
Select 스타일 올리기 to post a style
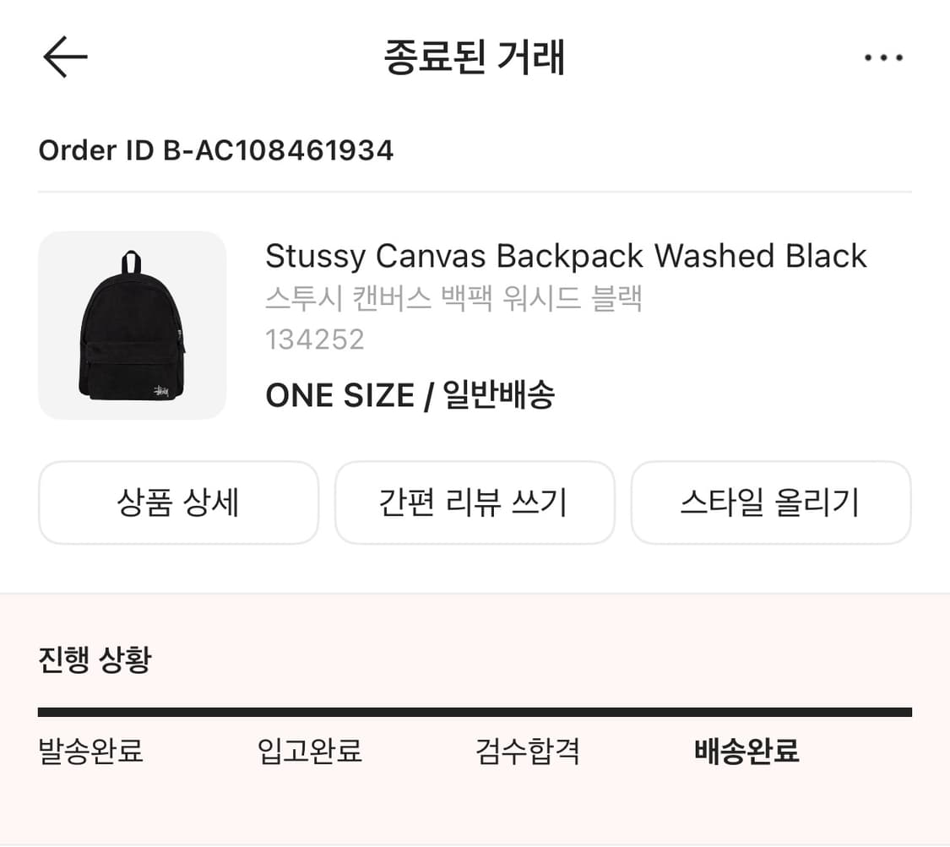click(x=771, y=502)
